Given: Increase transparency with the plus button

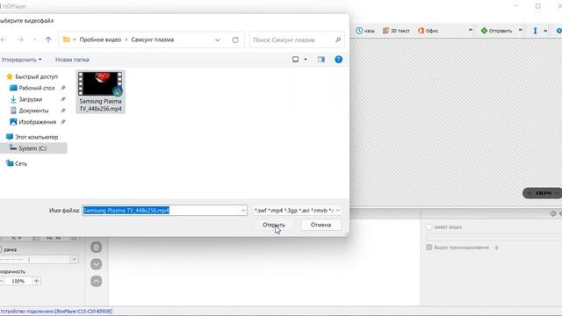Looking at the screenshot, I should (36, 281).
